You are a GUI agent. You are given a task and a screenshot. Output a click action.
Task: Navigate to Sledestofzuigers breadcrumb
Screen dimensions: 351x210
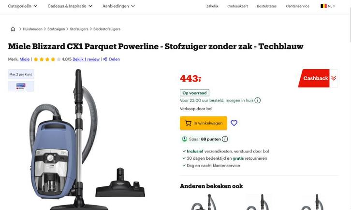pyautogui.click(x=107, y=29)
